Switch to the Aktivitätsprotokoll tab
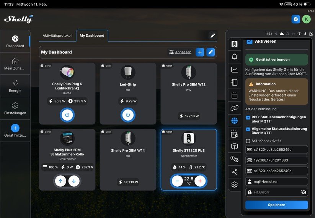Viewport: 315px width, 218px height. pyautogui.click(x=57, y=36)
